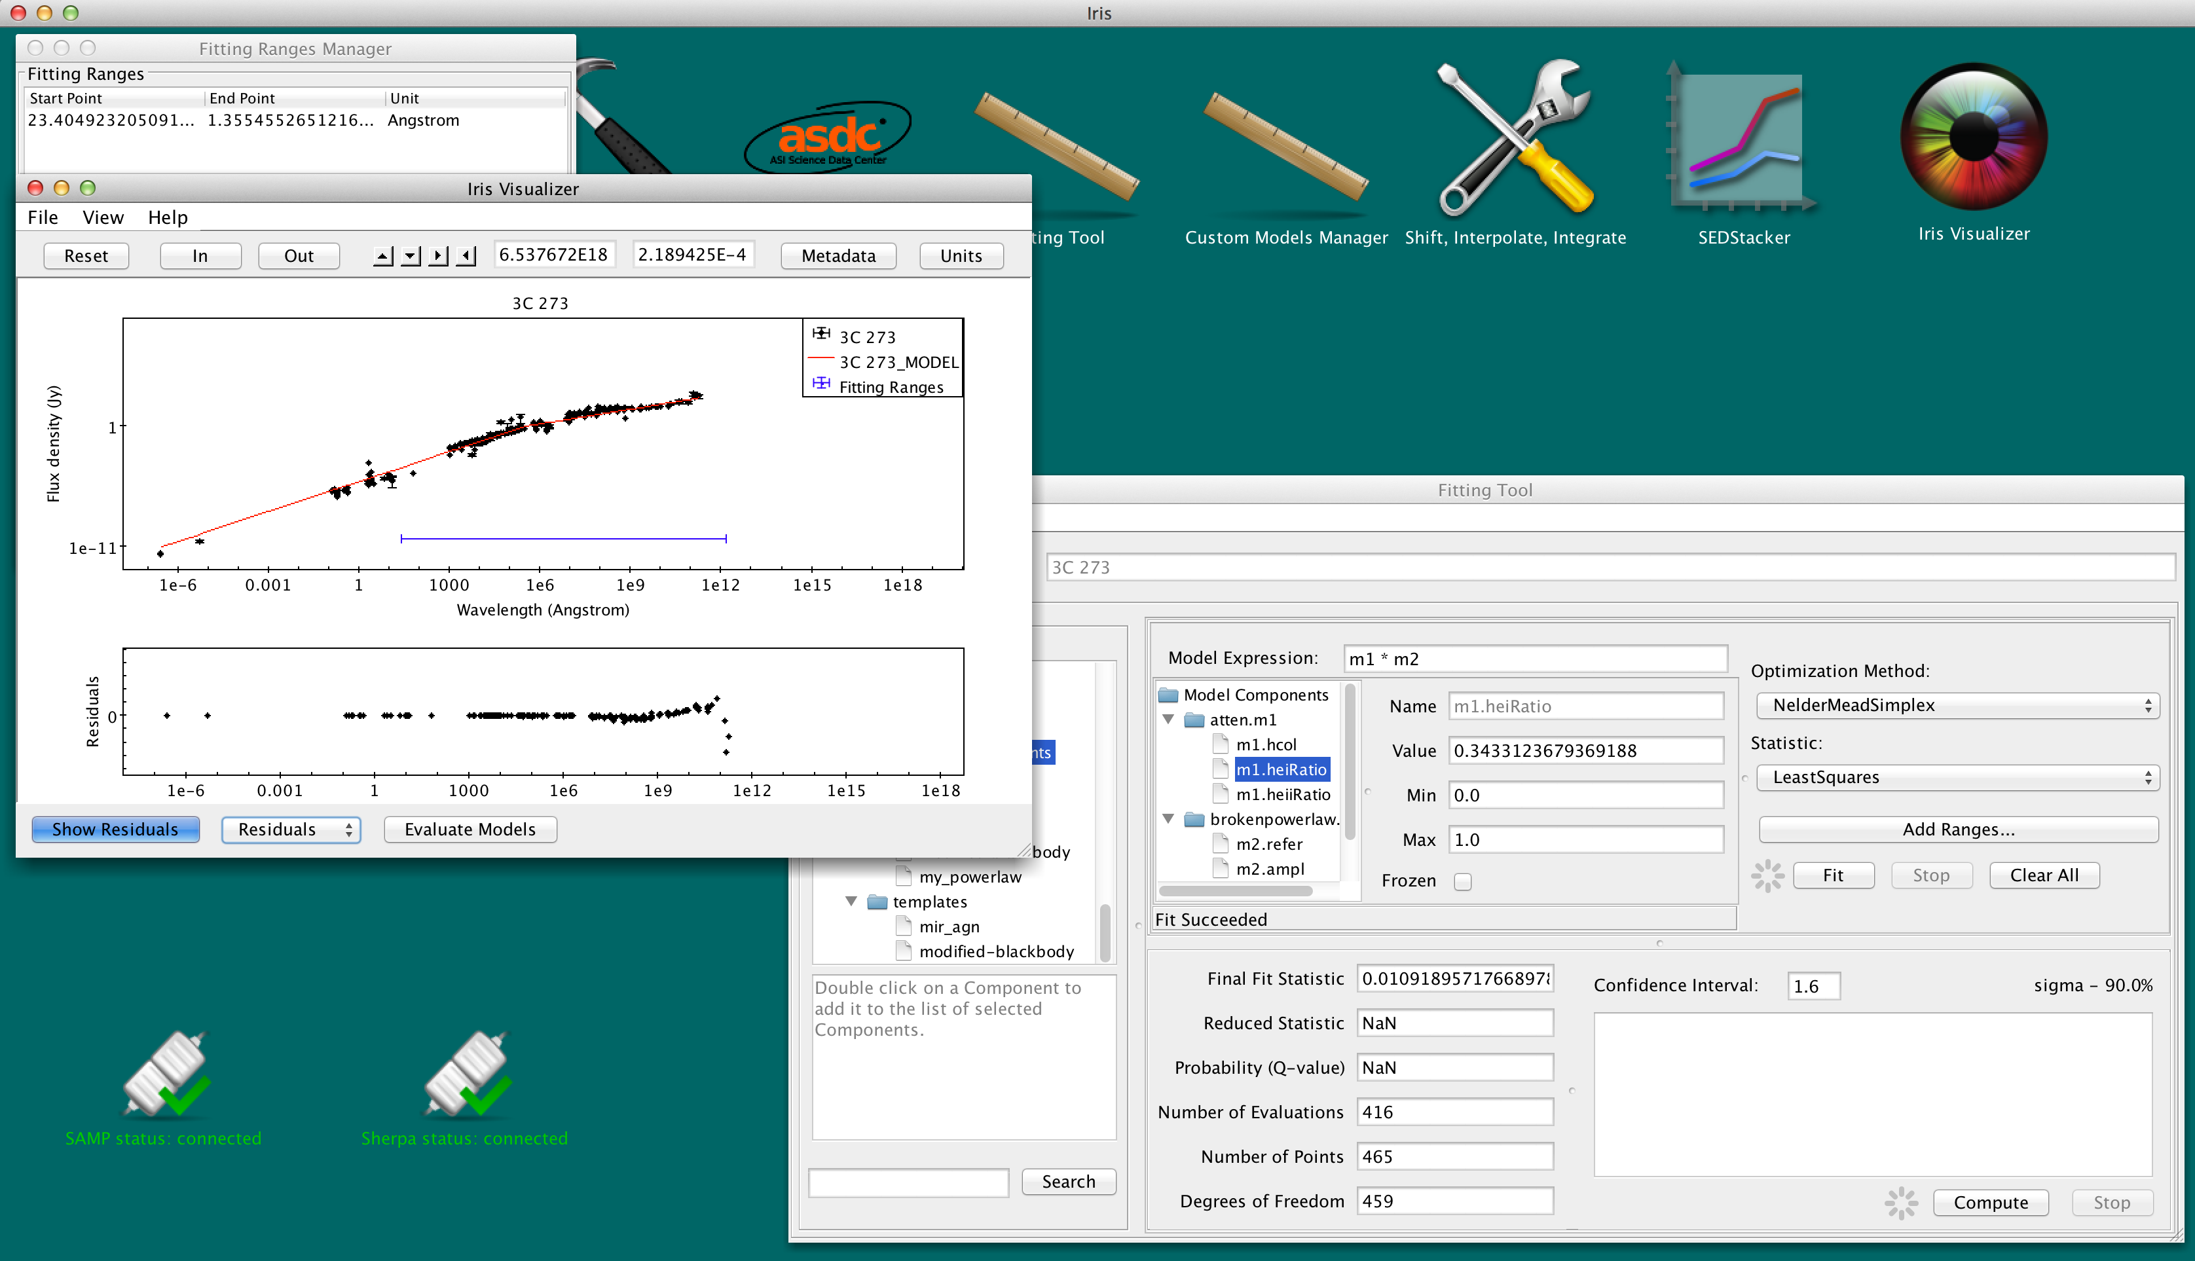Open Shift, Interpolate, Integrate tool icon
Viewport: 2195px width, 1261px height.
tap(1515, 137)
